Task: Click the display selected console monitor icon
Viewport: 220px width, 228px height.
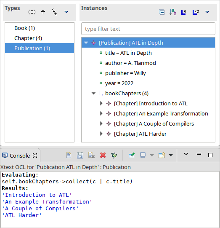Action: pyautogui.click(x=143, y=155)
